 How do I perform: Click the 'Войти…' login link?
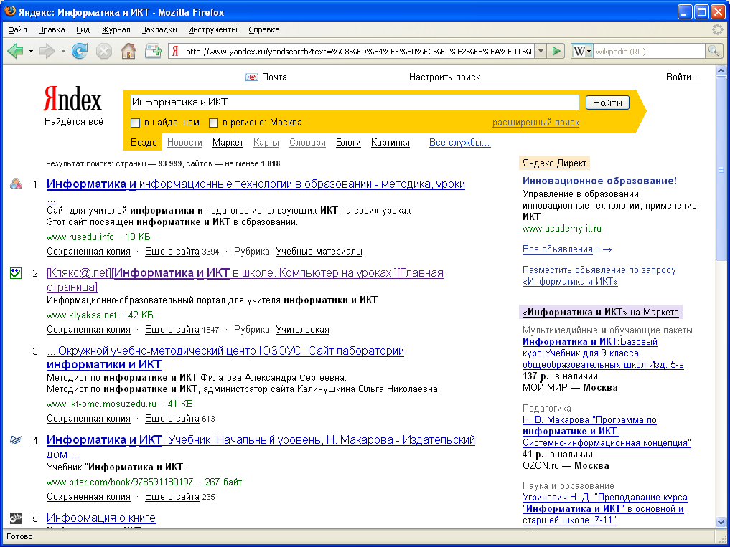point(683,77)
